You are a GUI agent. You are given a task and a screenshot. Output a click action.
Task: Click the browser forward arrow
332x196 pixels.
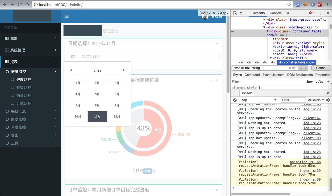point(12,5)
